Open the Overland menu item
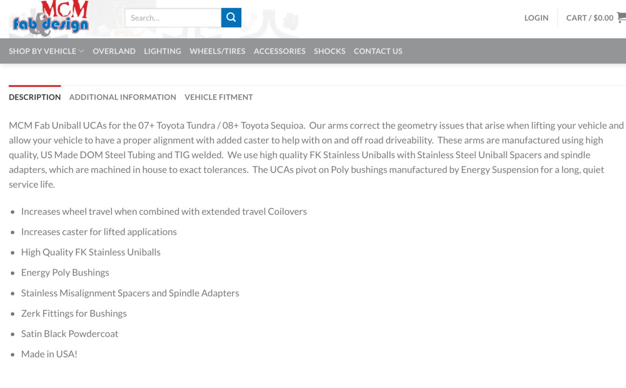The width and height of the screenshot is (626, 388). pyautogui.click(x=114, y=51)
